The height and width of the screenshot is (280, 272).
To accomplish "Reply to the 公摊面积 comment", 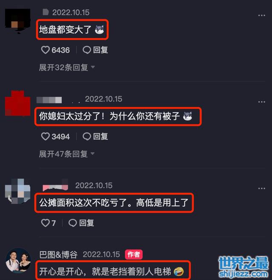I will click(81, 223).
